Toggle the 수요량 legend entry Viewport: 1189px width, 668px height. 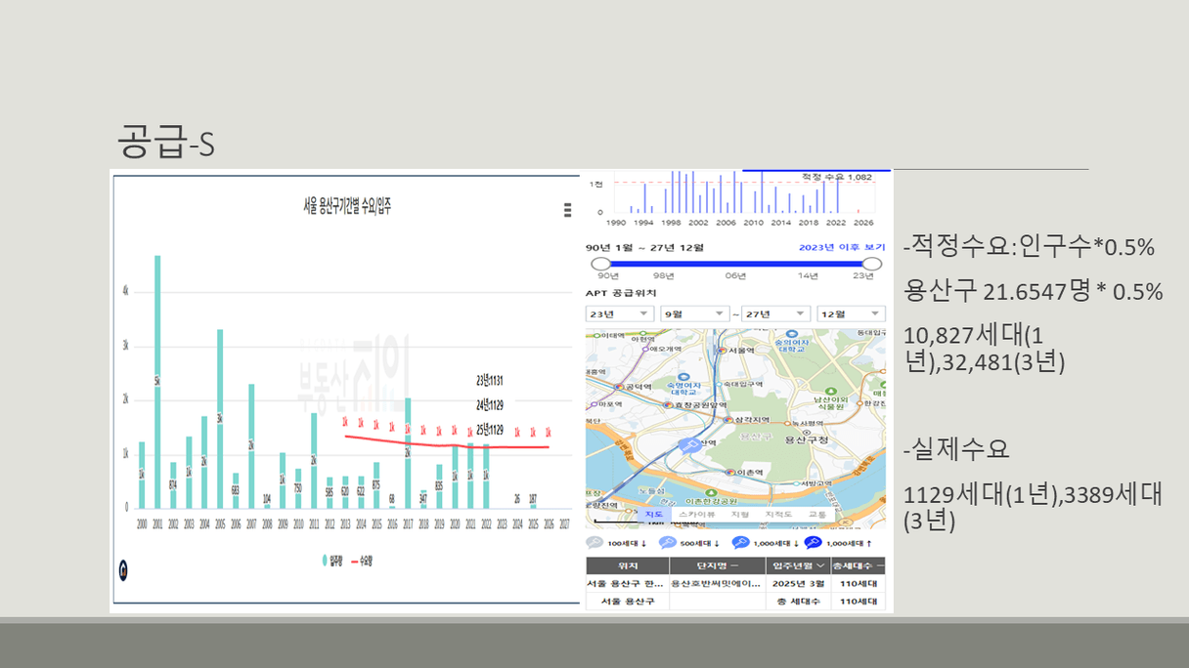point(364,561)
